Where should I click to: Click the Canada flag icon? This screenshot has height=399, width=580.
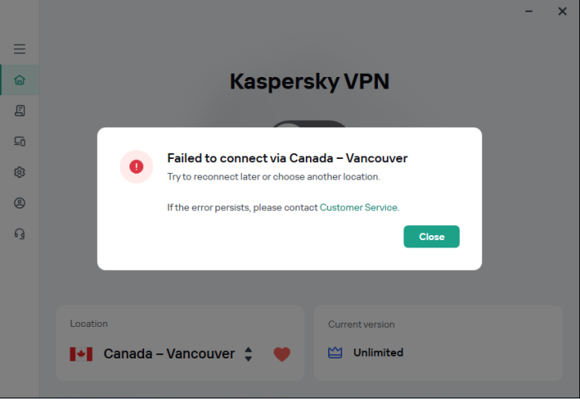81,354
